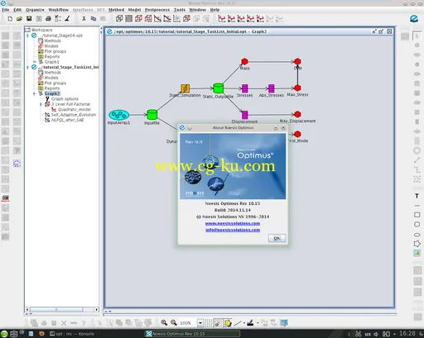This screenshot has height=338, width=424.
Task: Toggle snap-to-grid button beside grid icon
Action: point(218,323)
